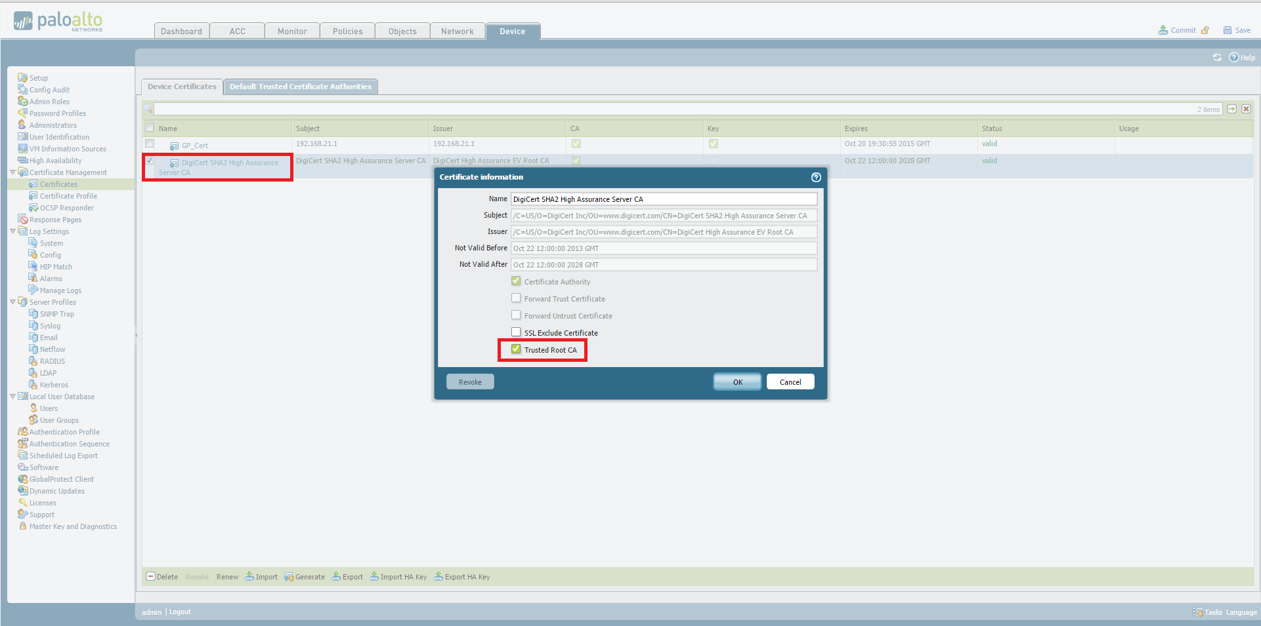Click the apply filter arrow icon
This screenshot has height=626, width=1261.
1231,109
